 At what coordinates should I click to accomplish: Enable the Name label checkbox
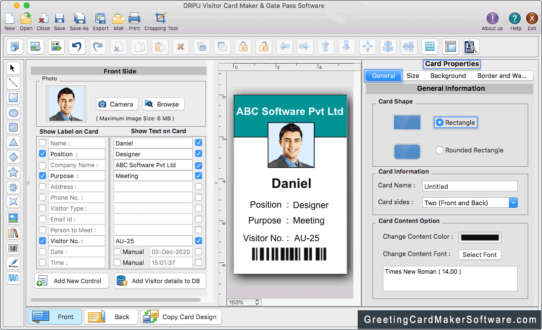(x=42, y=143)
